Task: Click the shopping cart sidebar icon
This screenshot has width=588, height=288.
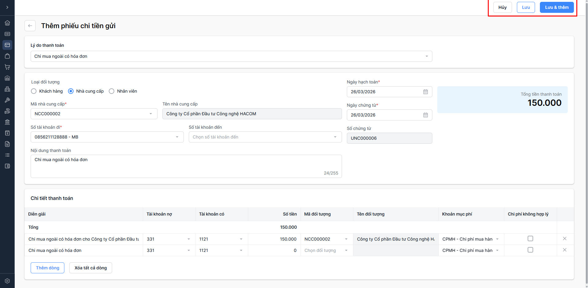Action: pos(7,67)
